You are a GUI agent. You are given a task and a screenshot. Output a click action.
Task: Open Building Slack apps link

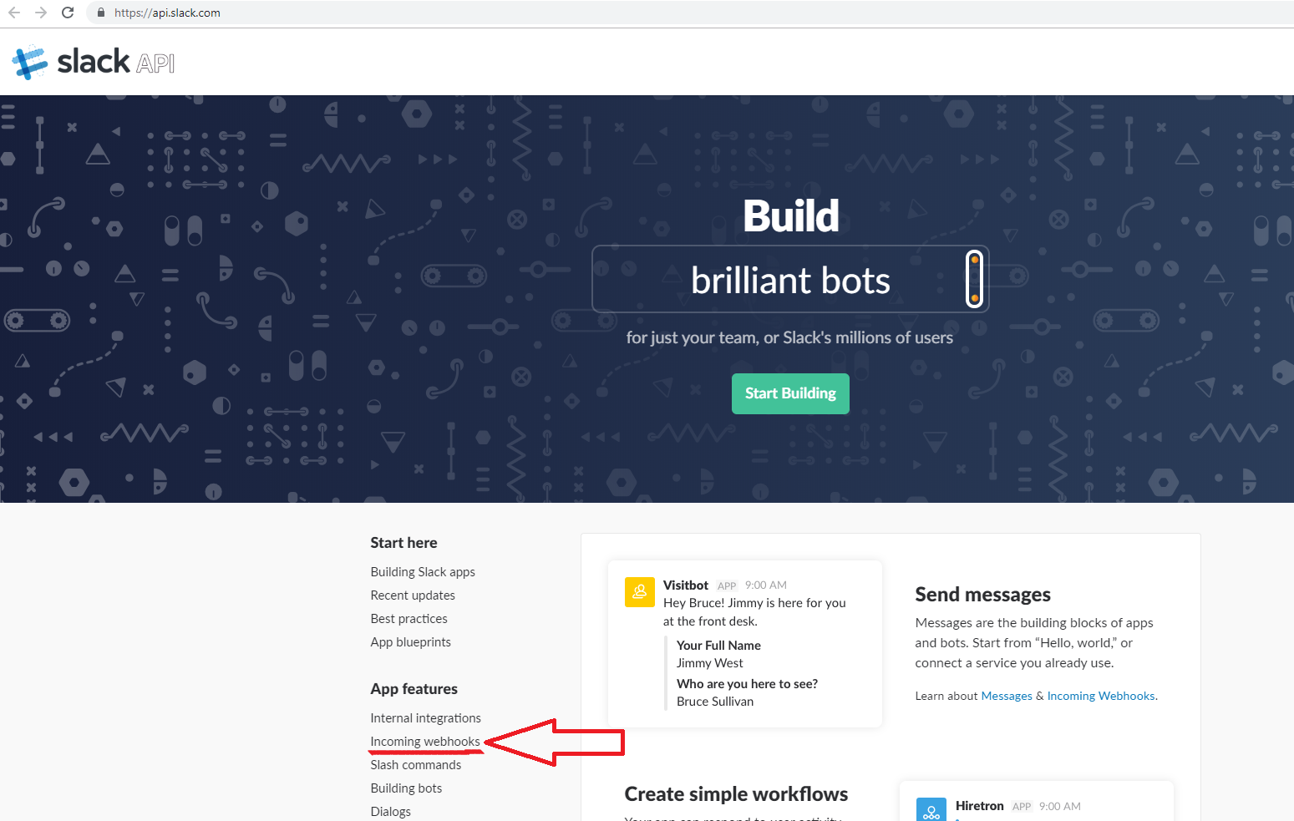[x=423, y=572]
